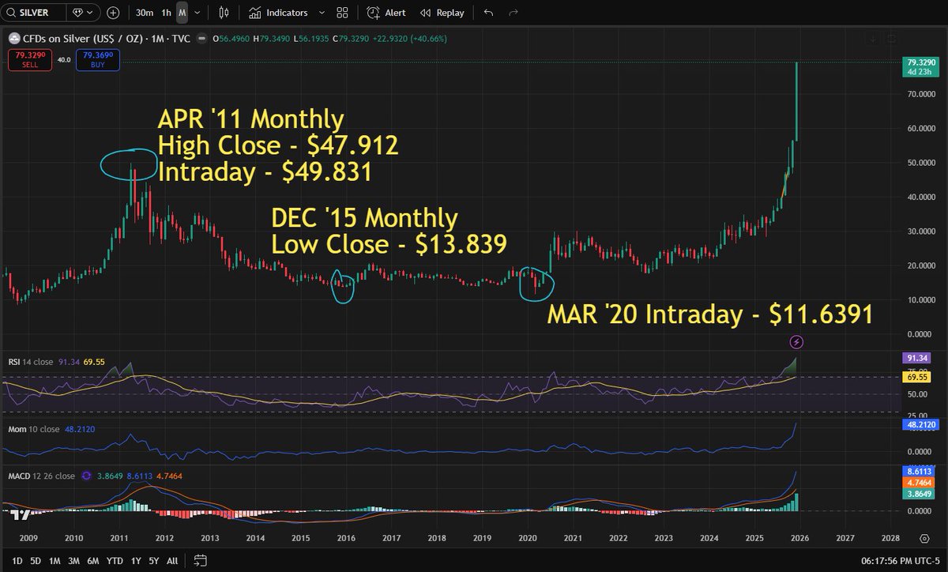The height and width of the screenshot is (572, 948).
Task: Open the Indicators panel
Action: pos(281,13)
